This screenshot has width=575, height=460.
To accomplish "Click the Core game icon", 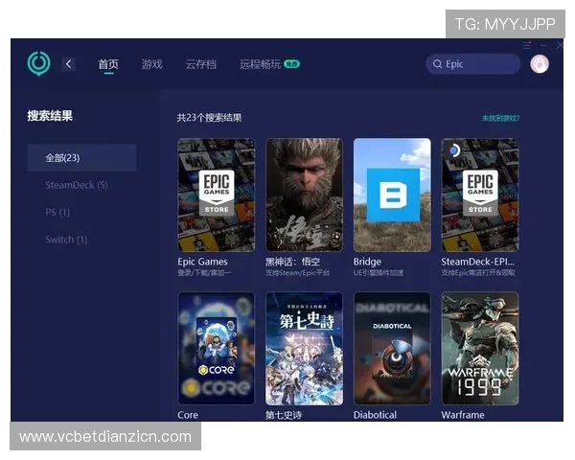I will 216,348.
